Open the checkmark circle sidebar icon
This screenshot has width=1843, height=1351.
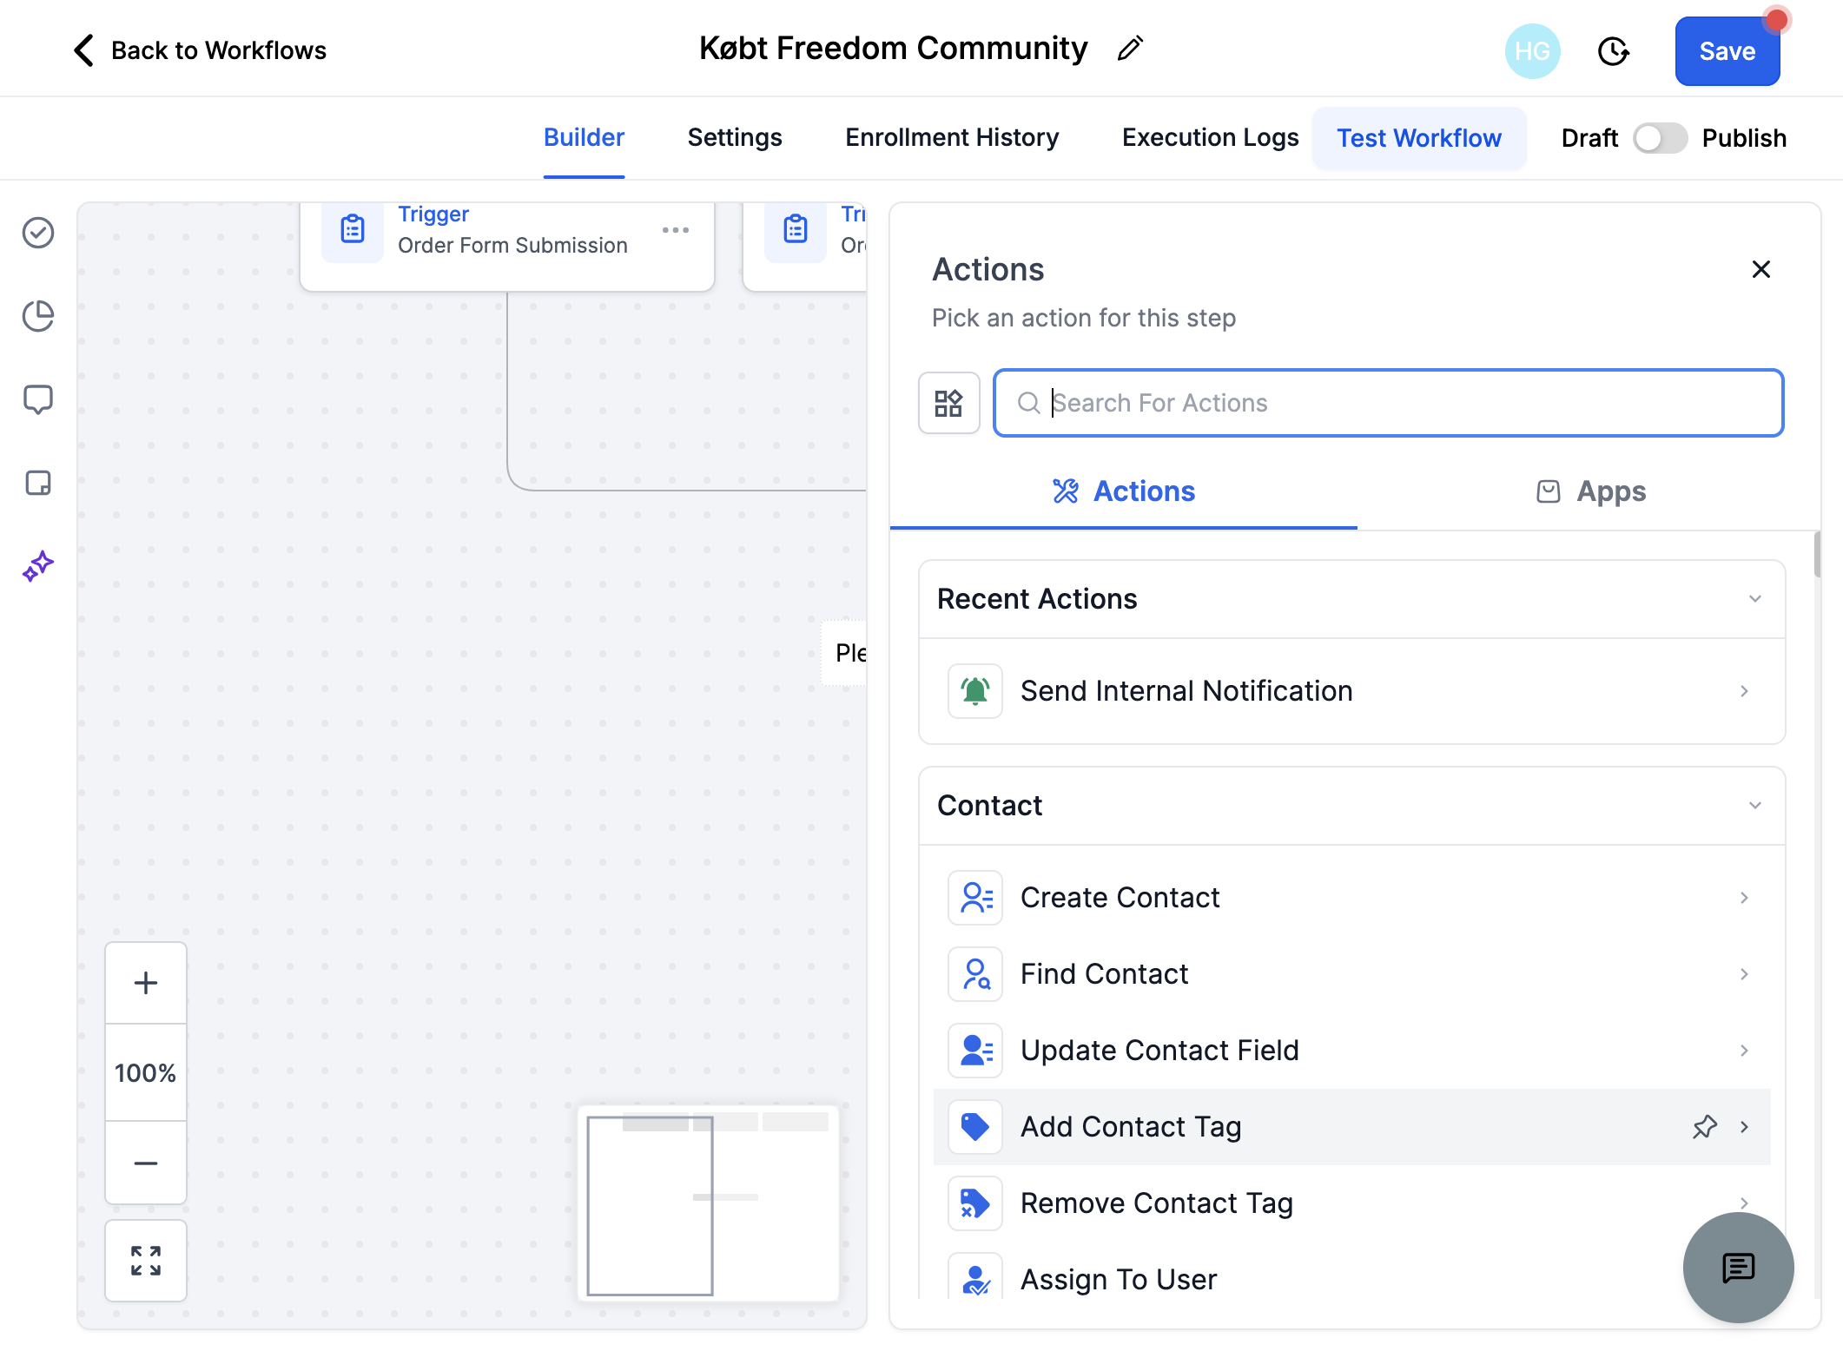[x=38, y=233]
